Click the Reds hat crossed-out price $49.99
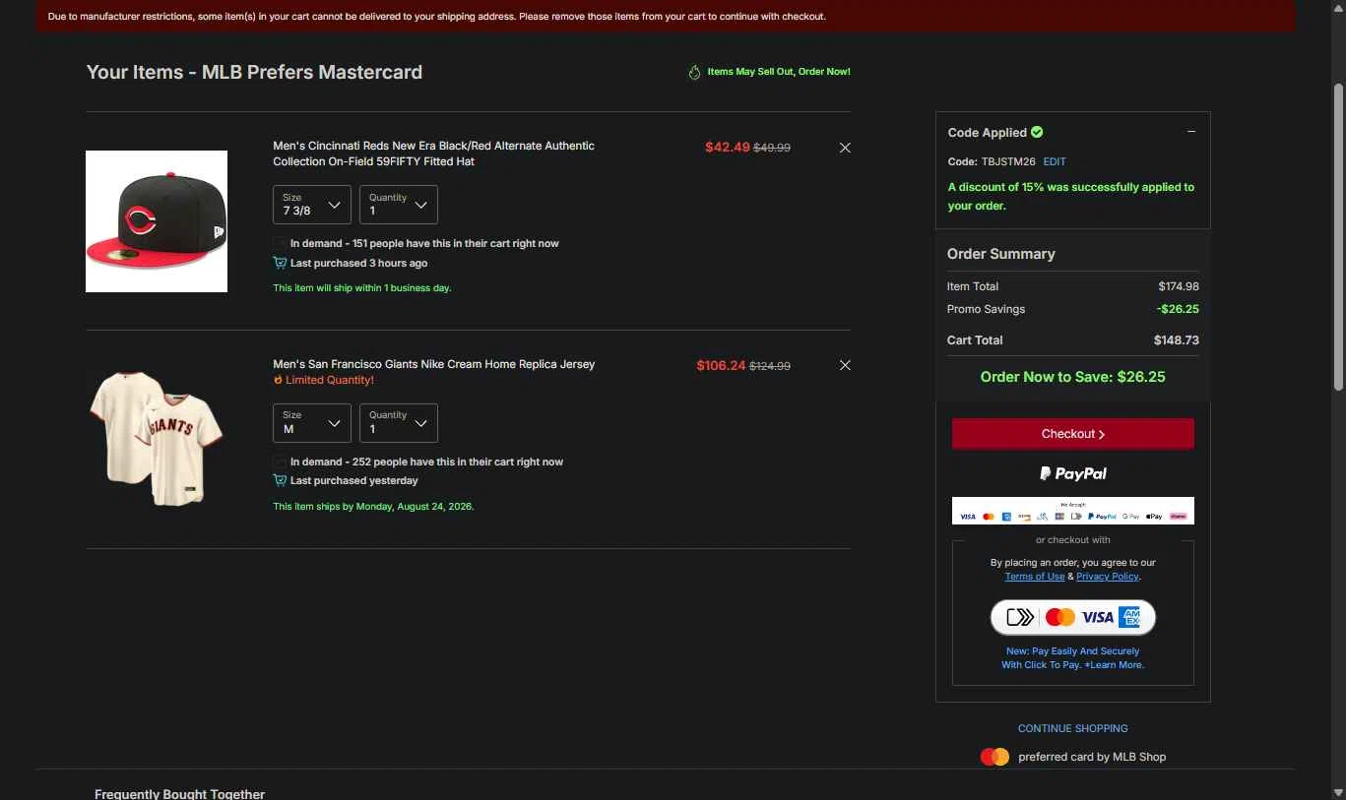Viewport: 1346px width, 800px height. point(772,148)
